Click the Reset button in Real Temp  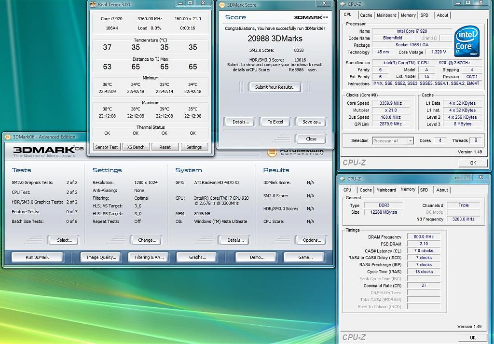(x=165, y=147)
